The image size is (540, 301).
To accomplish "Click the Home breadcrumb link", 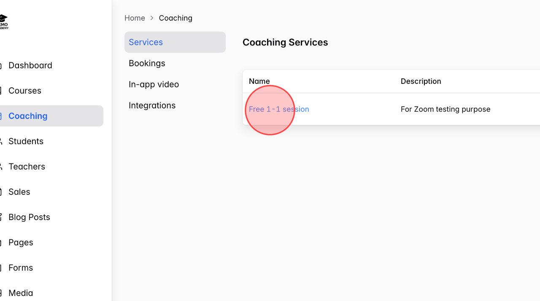I will pos(135,18).
